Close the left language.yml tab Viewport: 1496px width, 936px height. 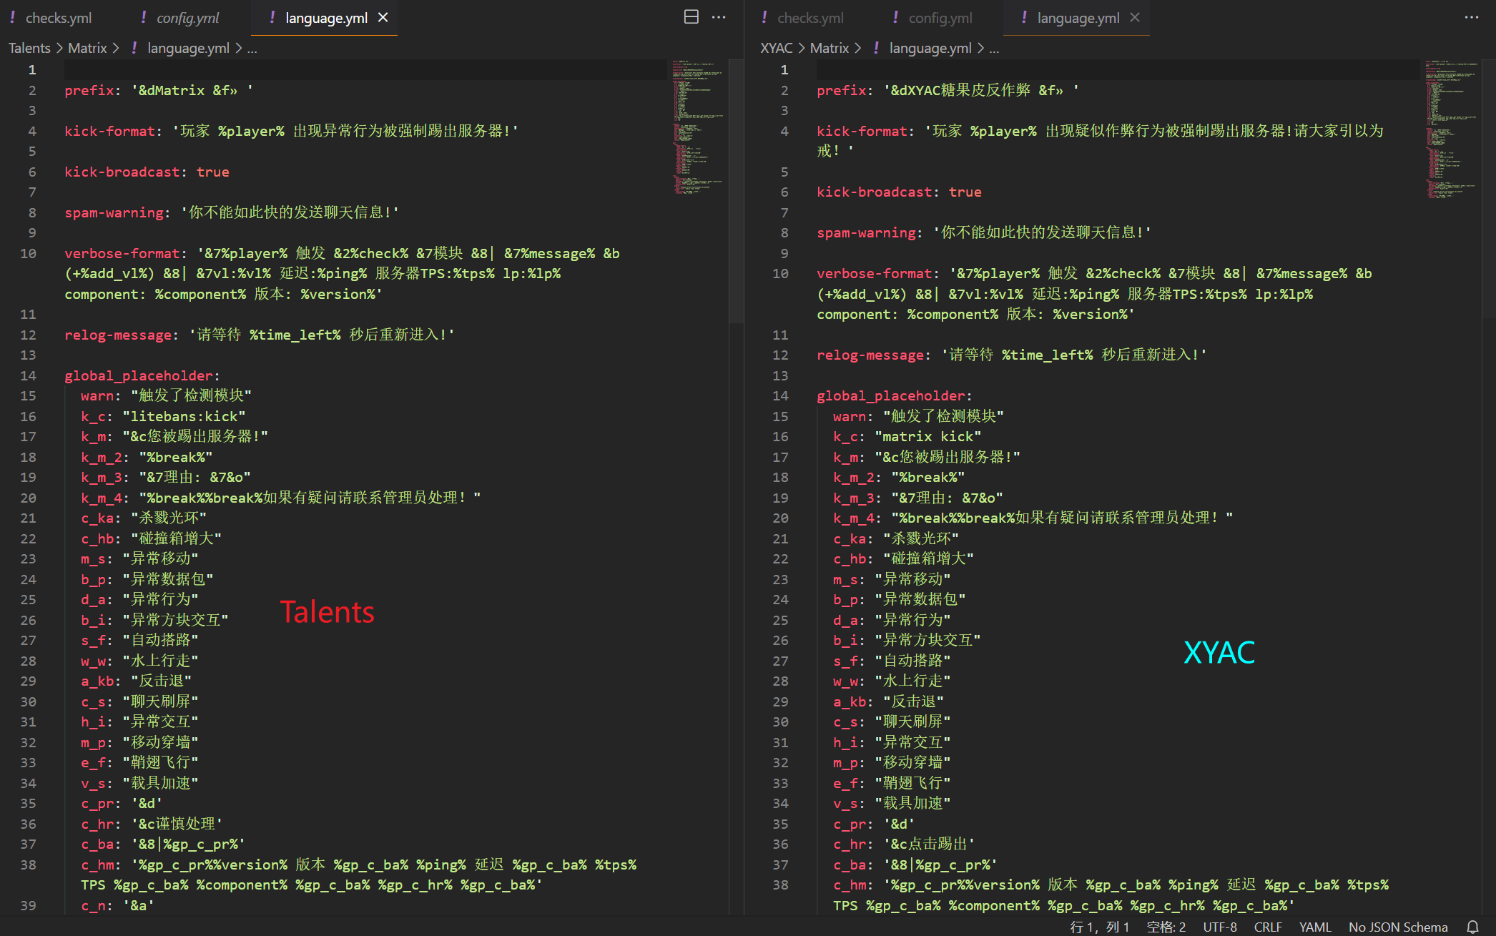383,17
